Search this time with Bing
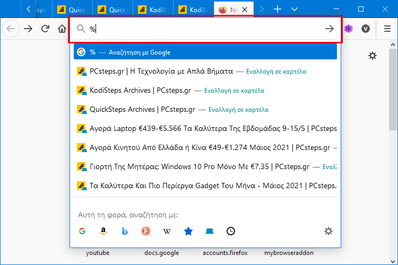Screen dimensions: 398x265 [x=125, y=231]
